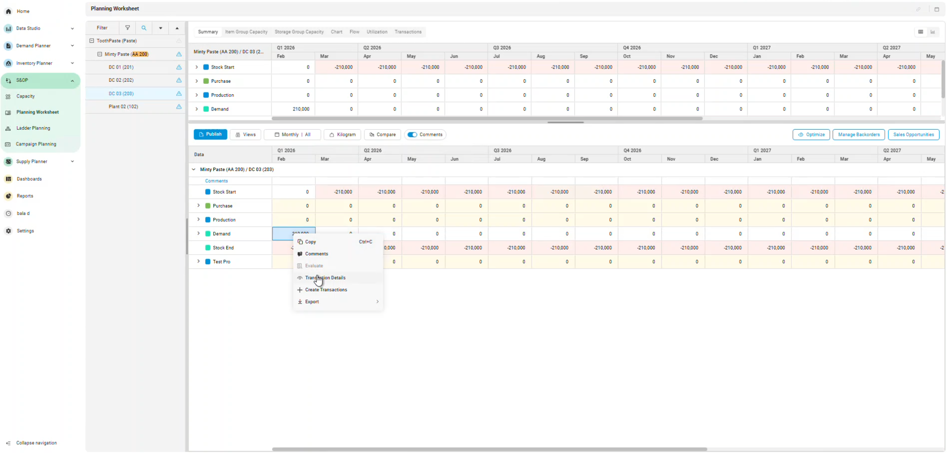
Task: Open the Settings gear in sidebar
Action: point(8,231)
